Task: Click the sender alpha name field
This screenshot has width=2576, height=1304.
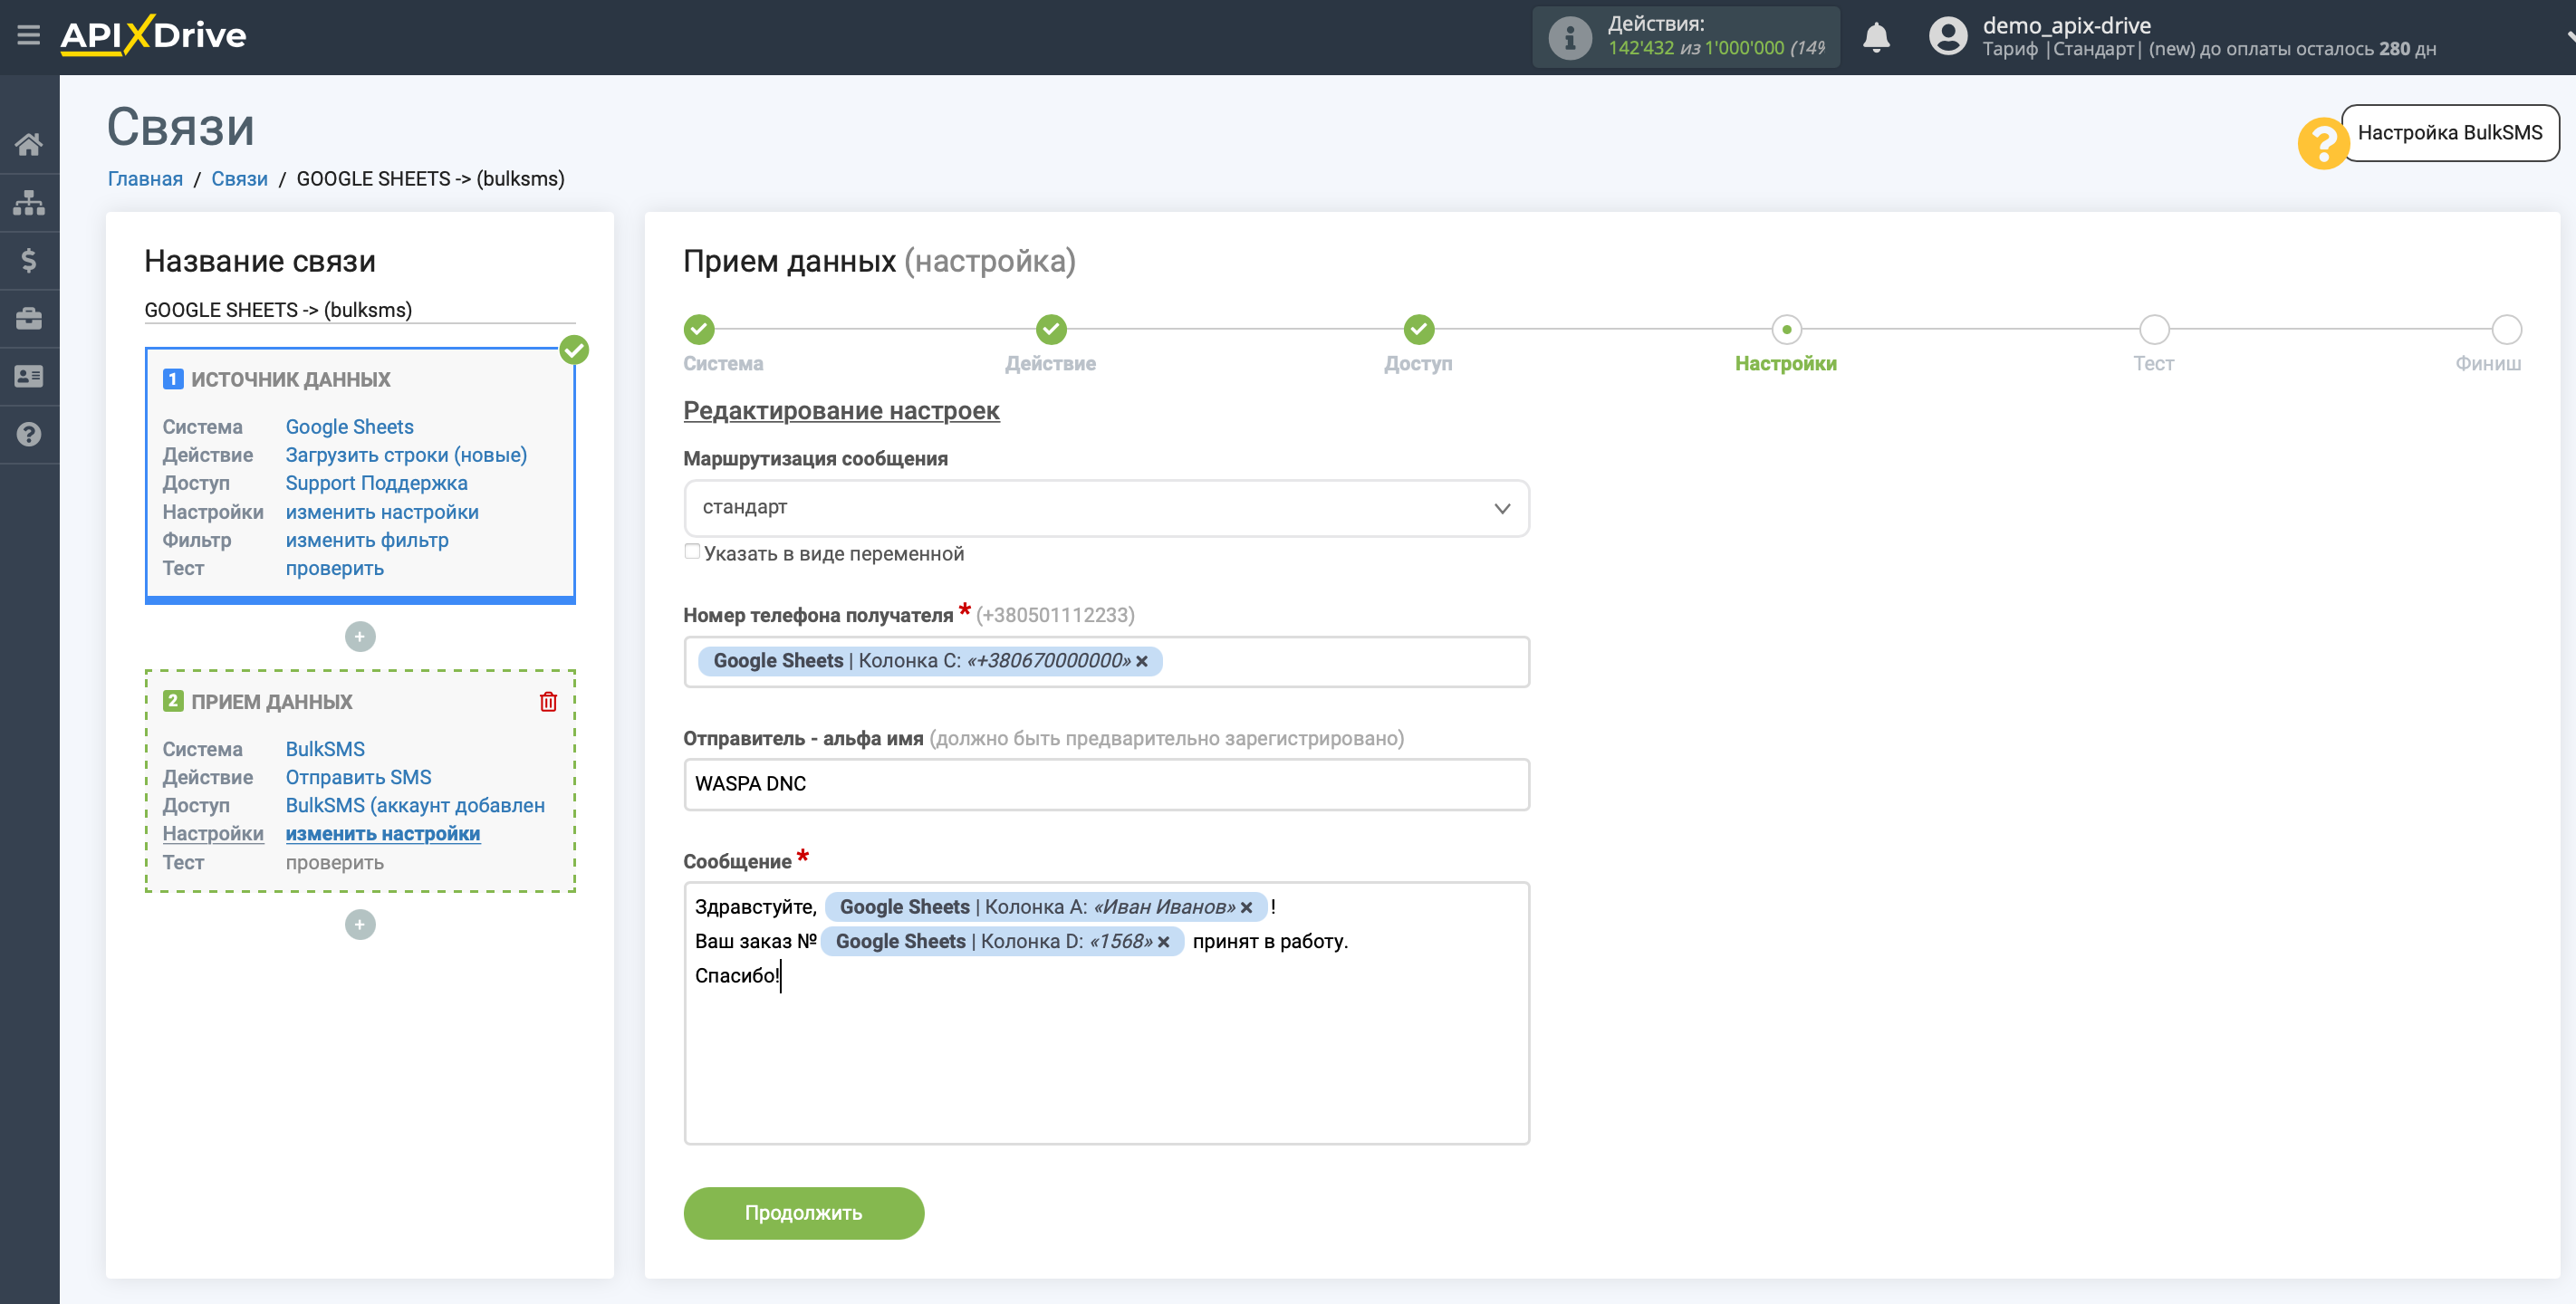Action: (1106, 784)
